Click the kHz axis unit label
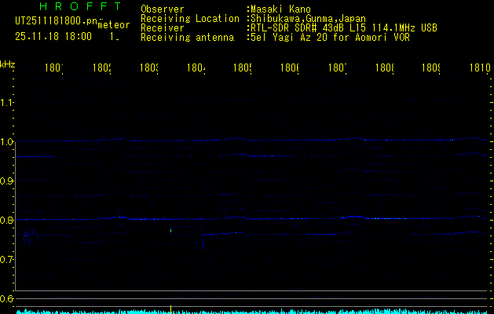The height and width of the screenshot is (314, 494). pyautogui.click(x=8, y=64)
